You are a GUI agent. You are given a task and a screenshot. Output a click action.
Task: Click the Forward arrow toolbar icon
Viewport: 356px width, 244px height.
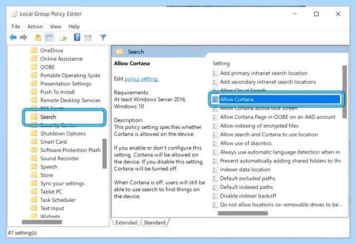pyautogui.click(x=24, y=37)
